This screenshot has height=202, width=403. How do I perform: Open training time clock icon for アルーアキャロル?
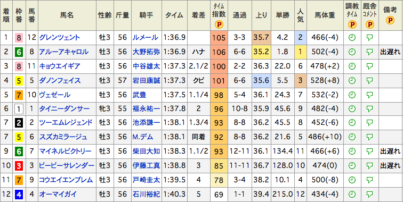point(352,52)
